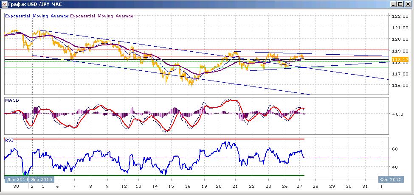Click the MACD indicator label

10,100
